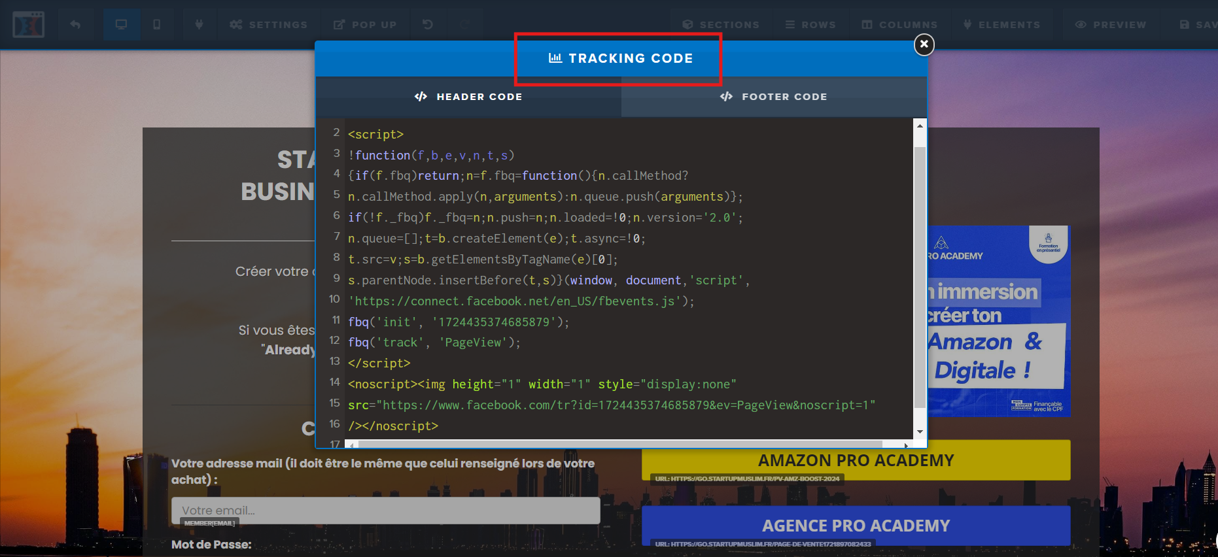Open the Columns panel
1218x557 pixels.
tap(899, 25)
